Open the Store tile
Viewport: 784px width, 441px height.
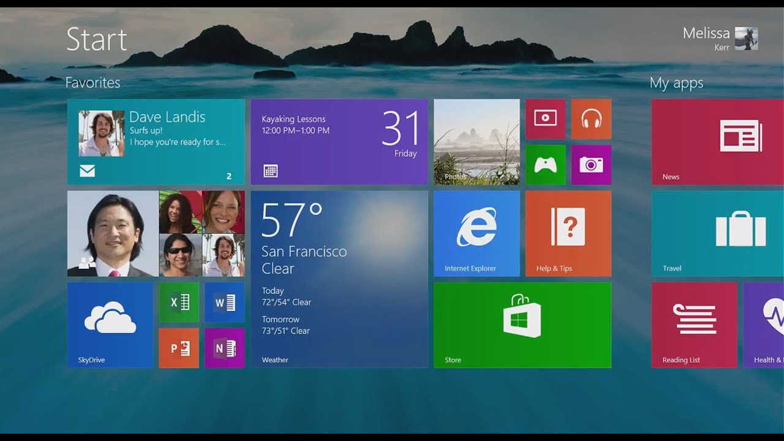pyautogui.click(x=522, y=325)
